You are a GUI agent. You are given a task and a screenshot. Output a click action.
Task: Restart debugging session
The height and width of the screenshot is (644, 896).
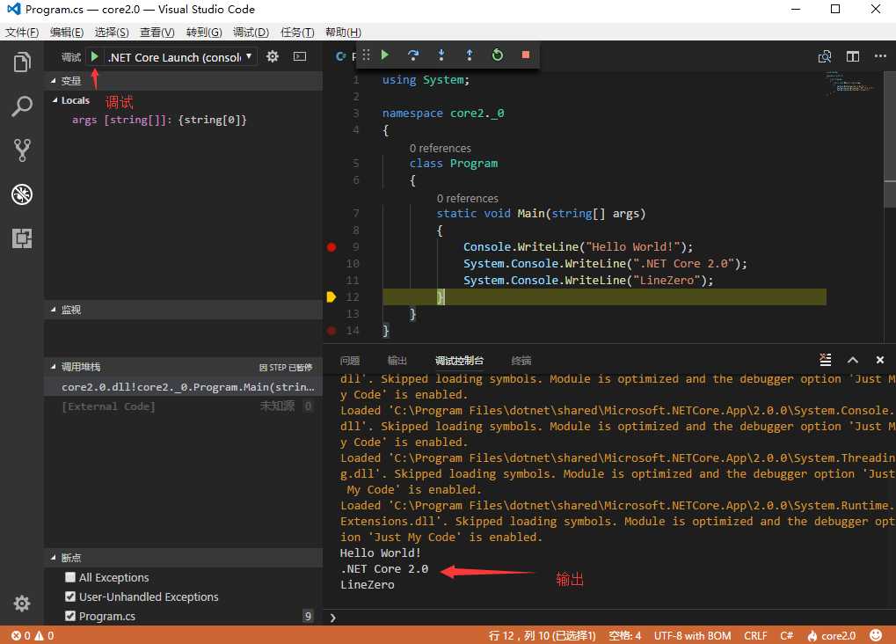[x=497, y=55]
